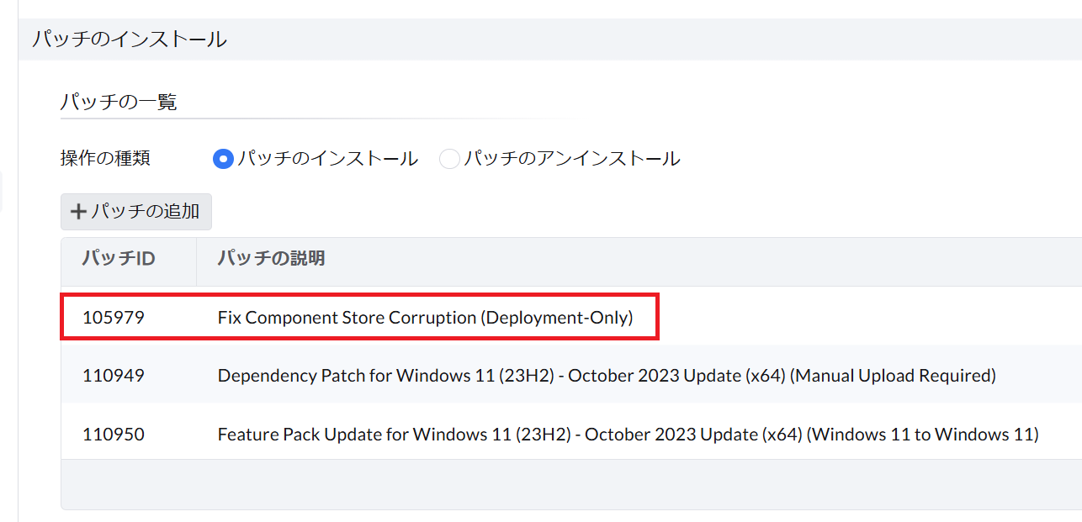Click the パッチの説明 column header
1082x522 pixels.
[271, 258]
